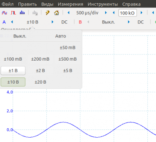
Task: Select the sine wave oscilloscope mode icon
Action: (4, 13)
